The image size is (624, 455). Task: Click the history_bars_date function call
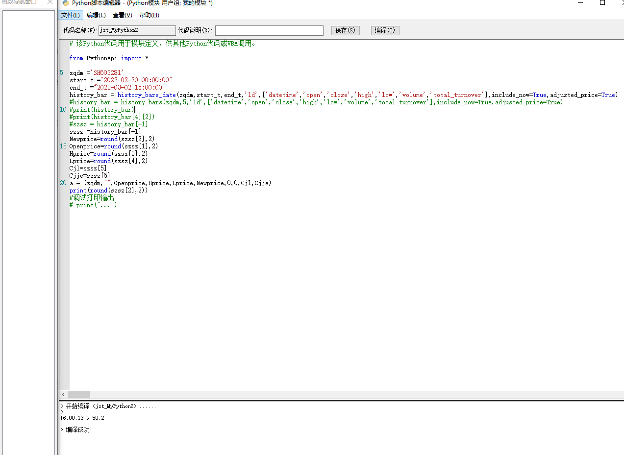point(147,95)
